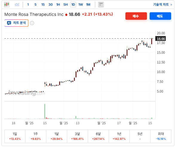Click the info icon beside chart analysis
The width and height of the screenshot is (175, 147).
tap(32, 23)
